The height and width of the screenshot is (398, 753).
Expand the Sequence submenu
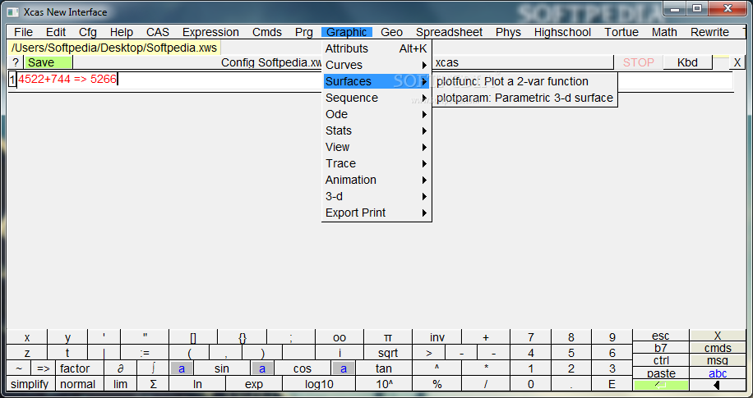376,98
